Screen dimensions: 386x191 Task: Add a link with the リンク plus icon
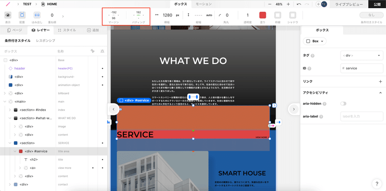pyautogui.click(x=381, y=81)
